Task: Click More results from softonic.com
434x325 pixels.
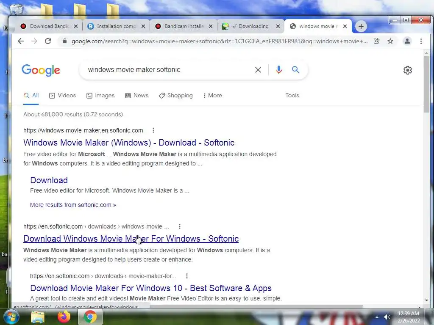Action: (73, 205)
